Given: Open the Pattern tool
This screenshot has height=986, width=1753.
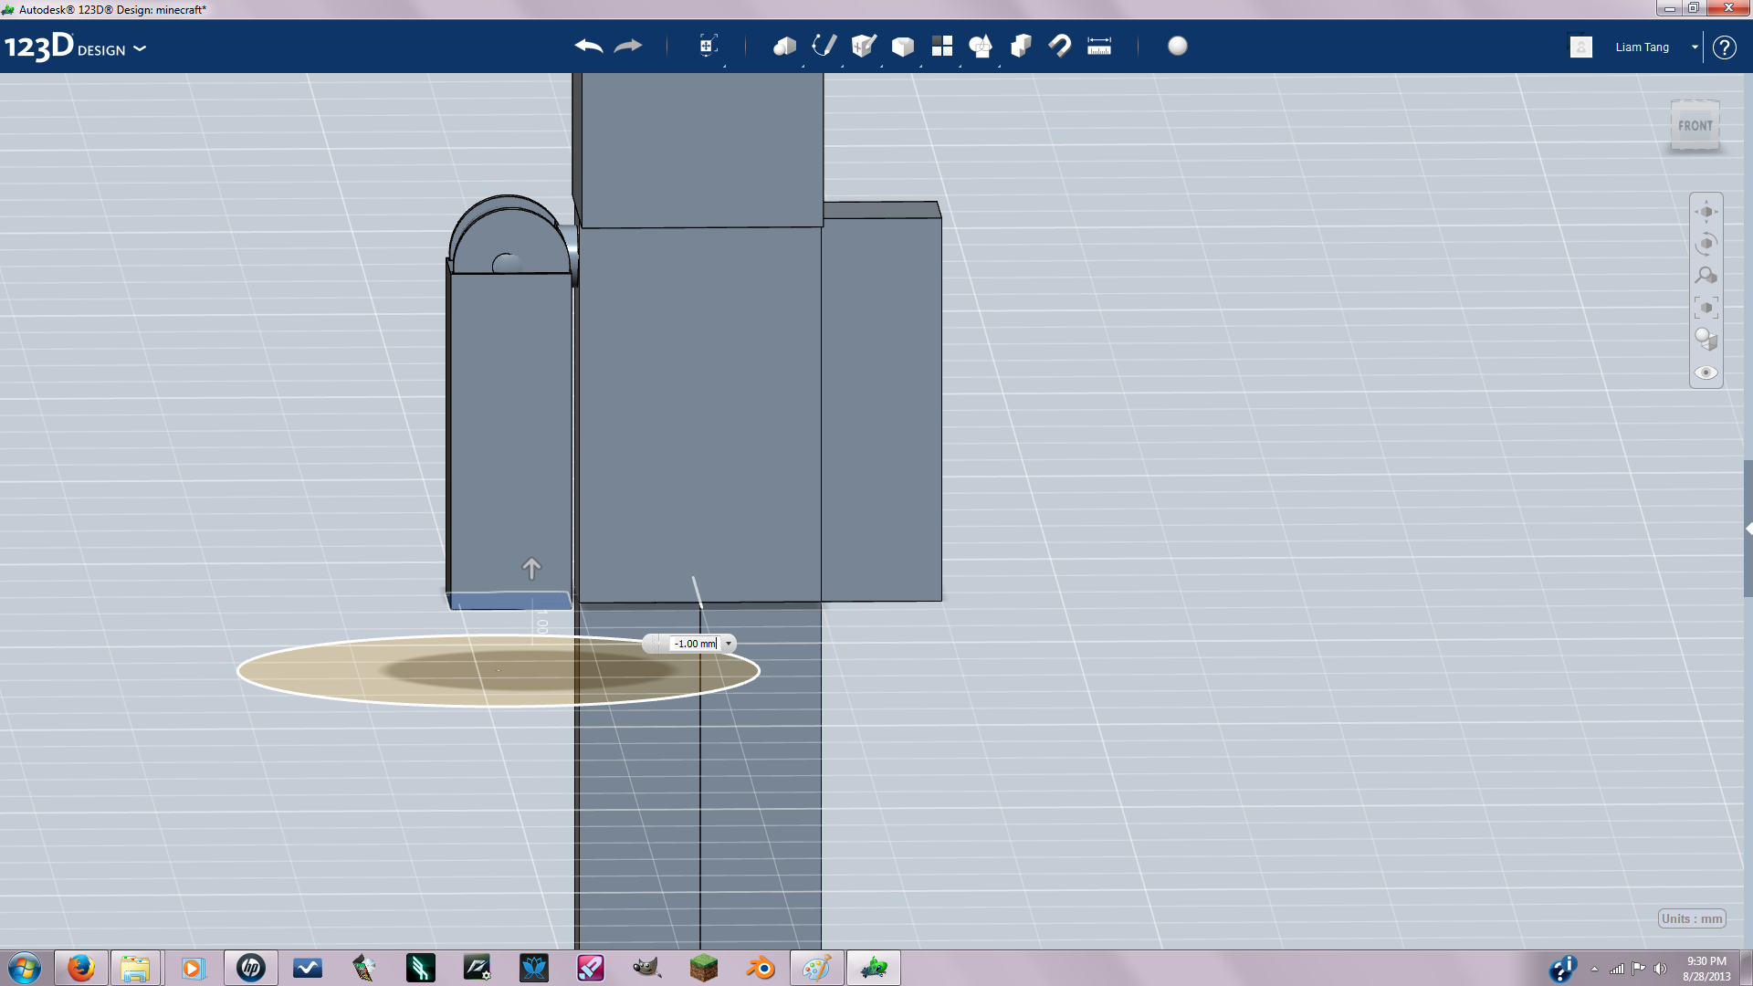Looking at the screenshot, I should click(942, 46).
